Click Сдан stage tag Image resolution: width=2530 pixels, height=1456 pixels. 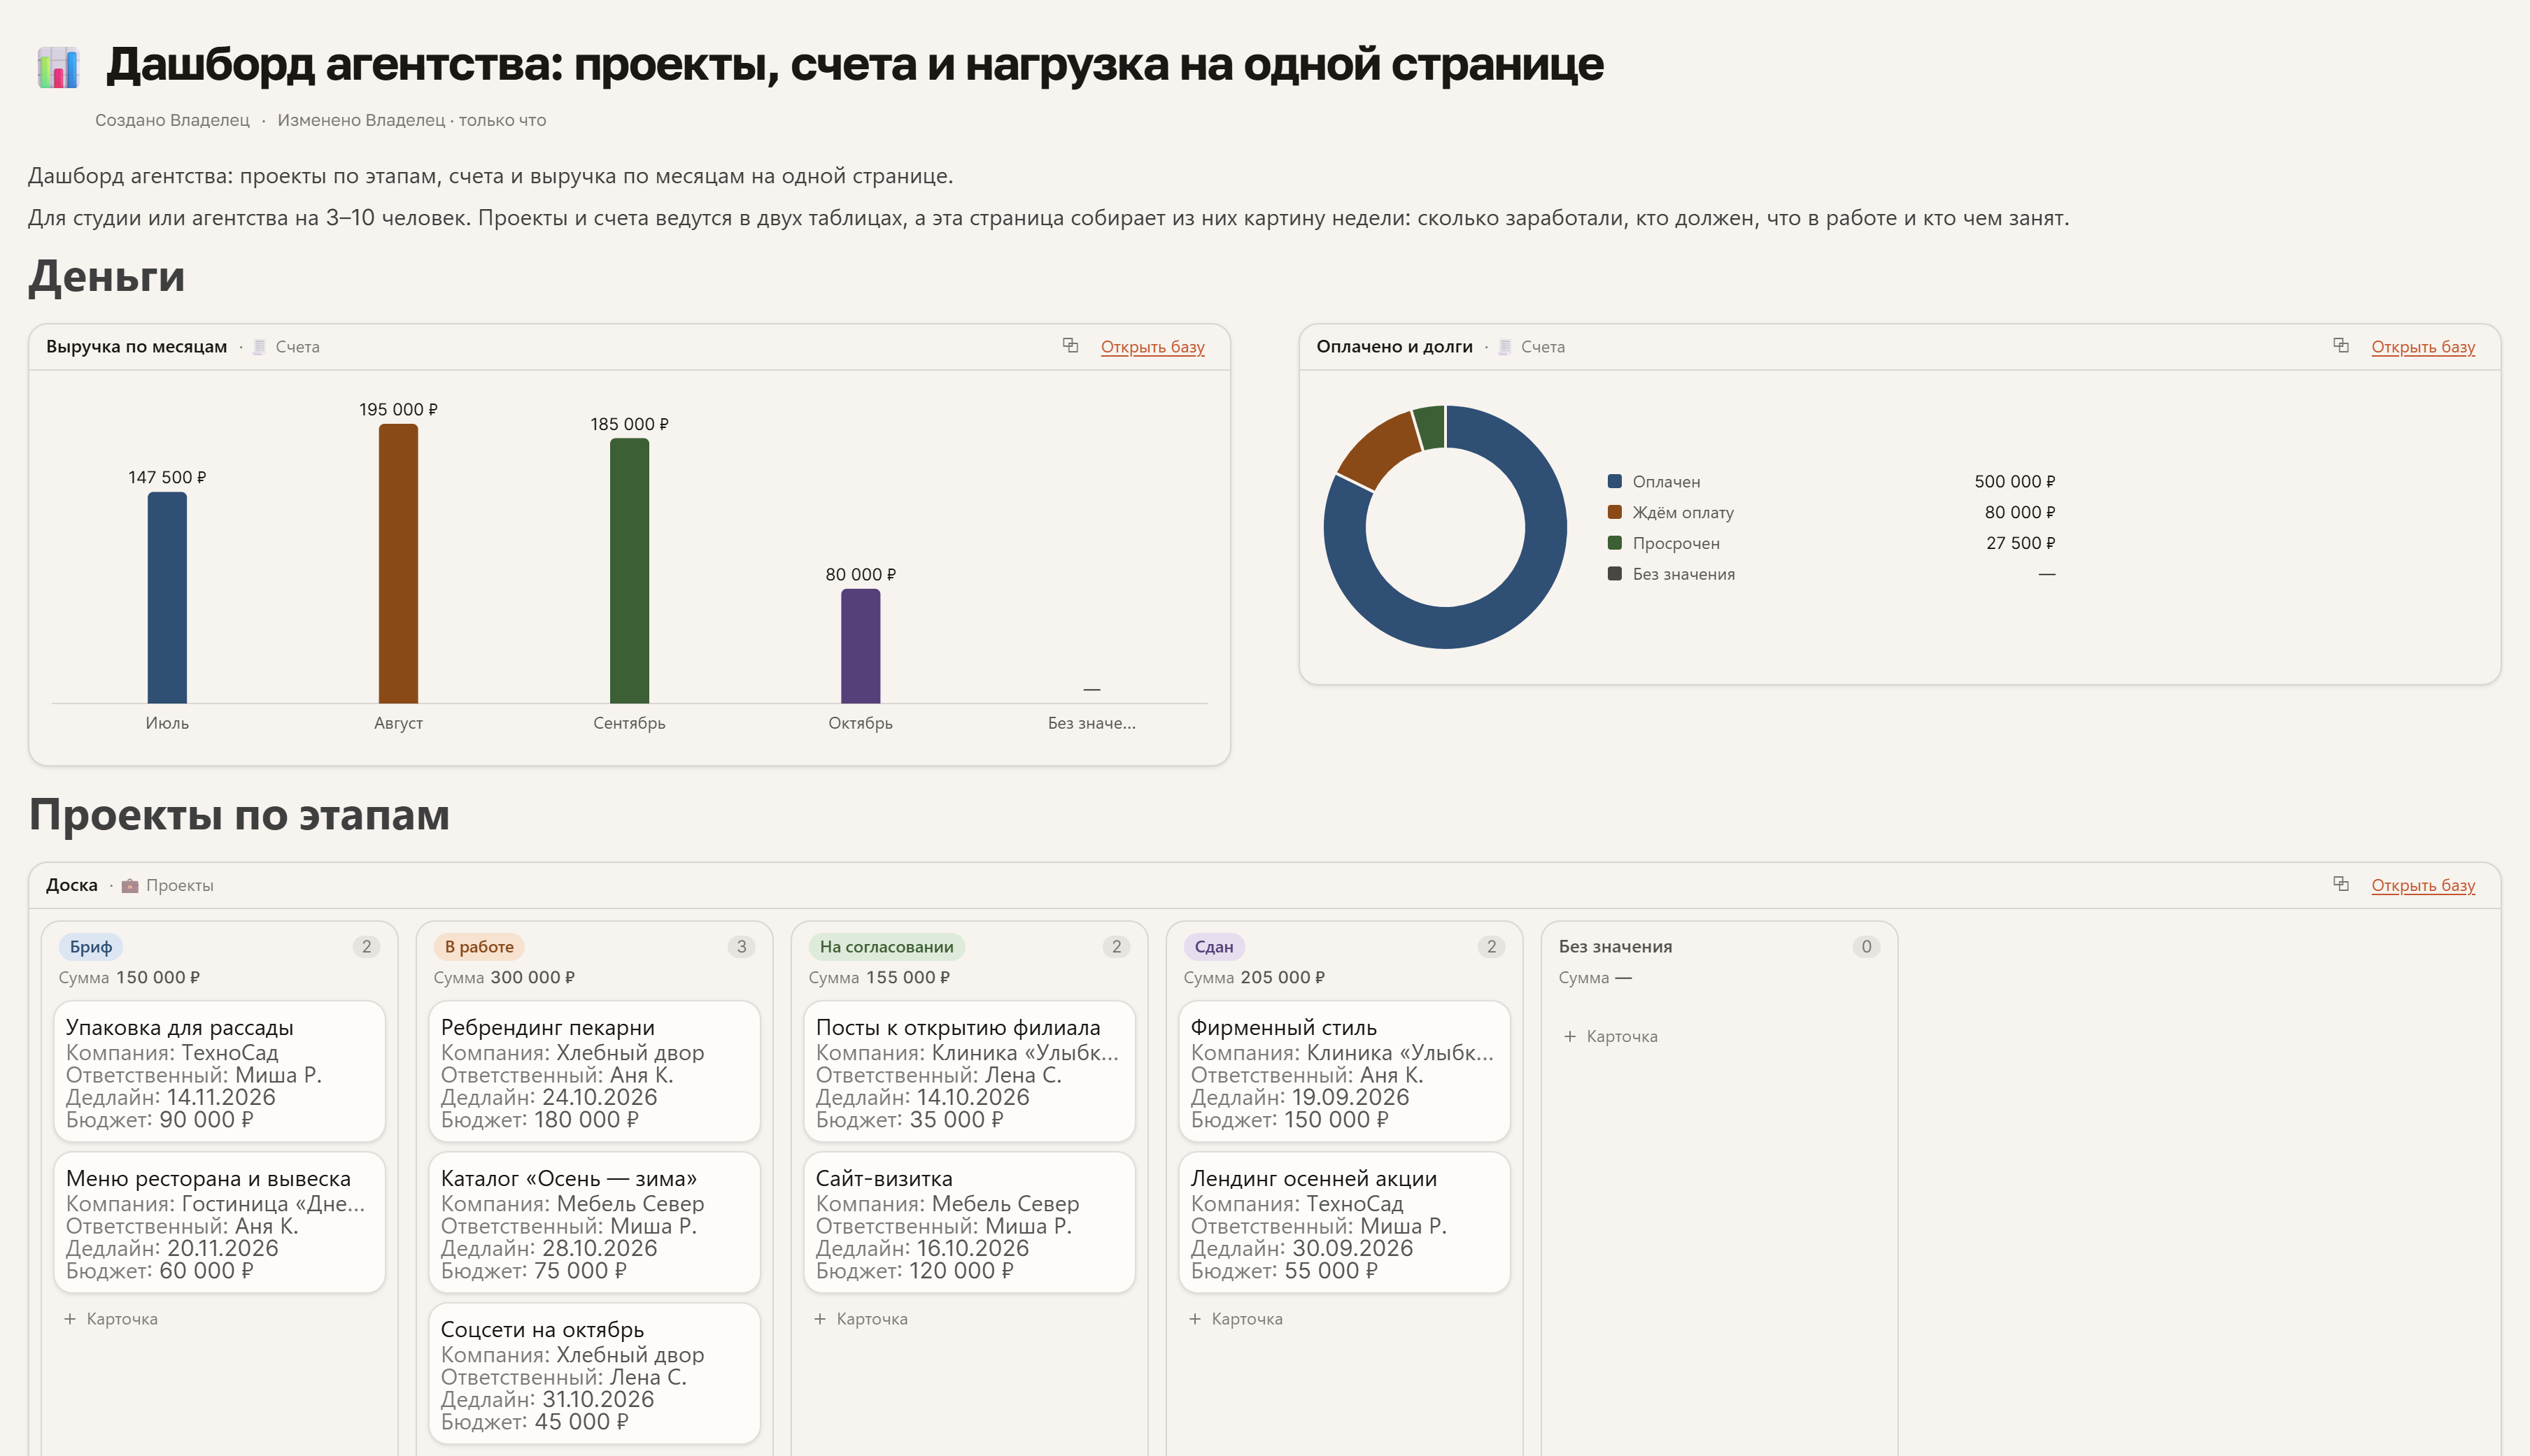click(1213, 946)
